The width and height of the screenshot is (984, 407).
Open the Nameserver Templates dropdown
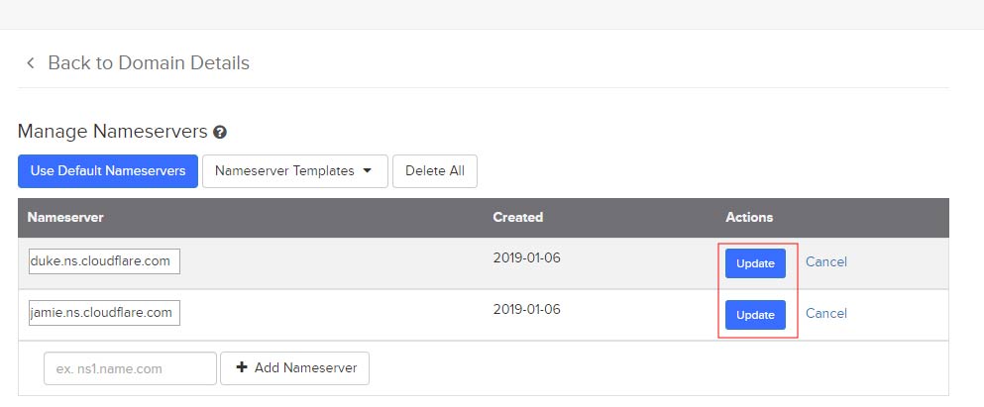(x=295, y=171)
